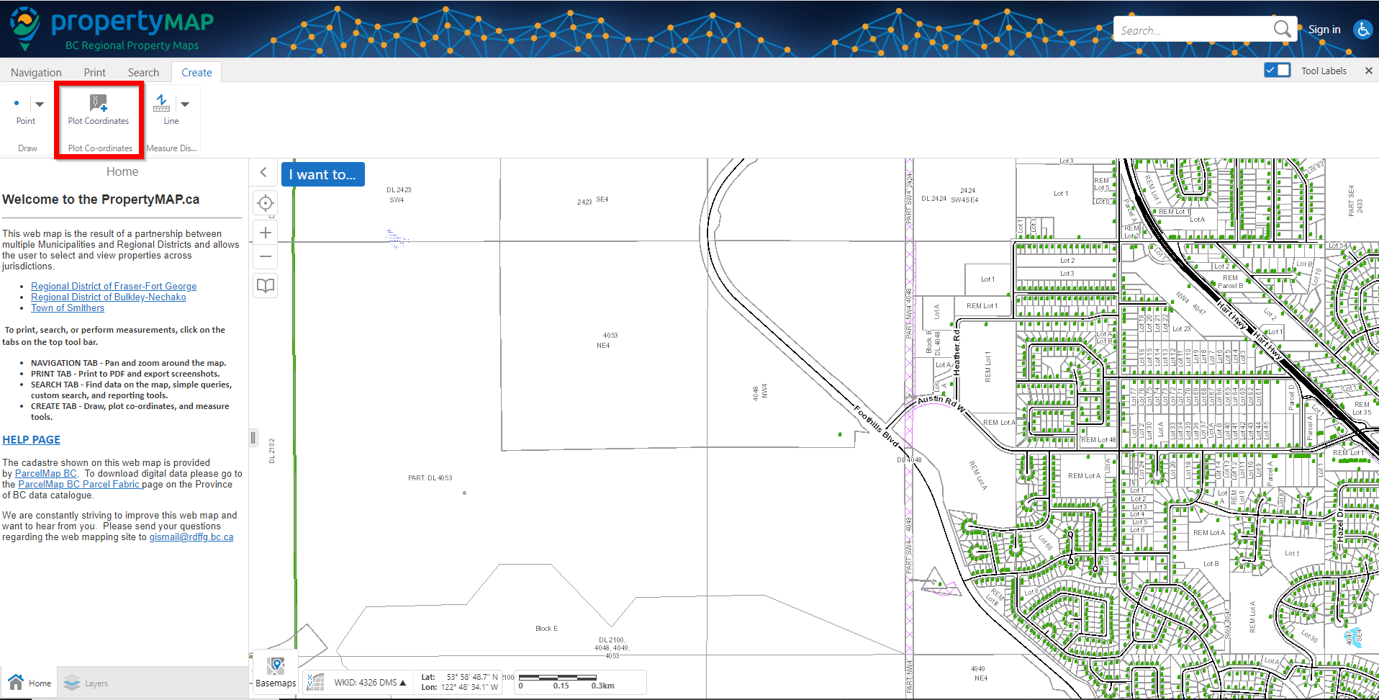
Task: Open the accessibility options icon
Action: point(1362,30)
